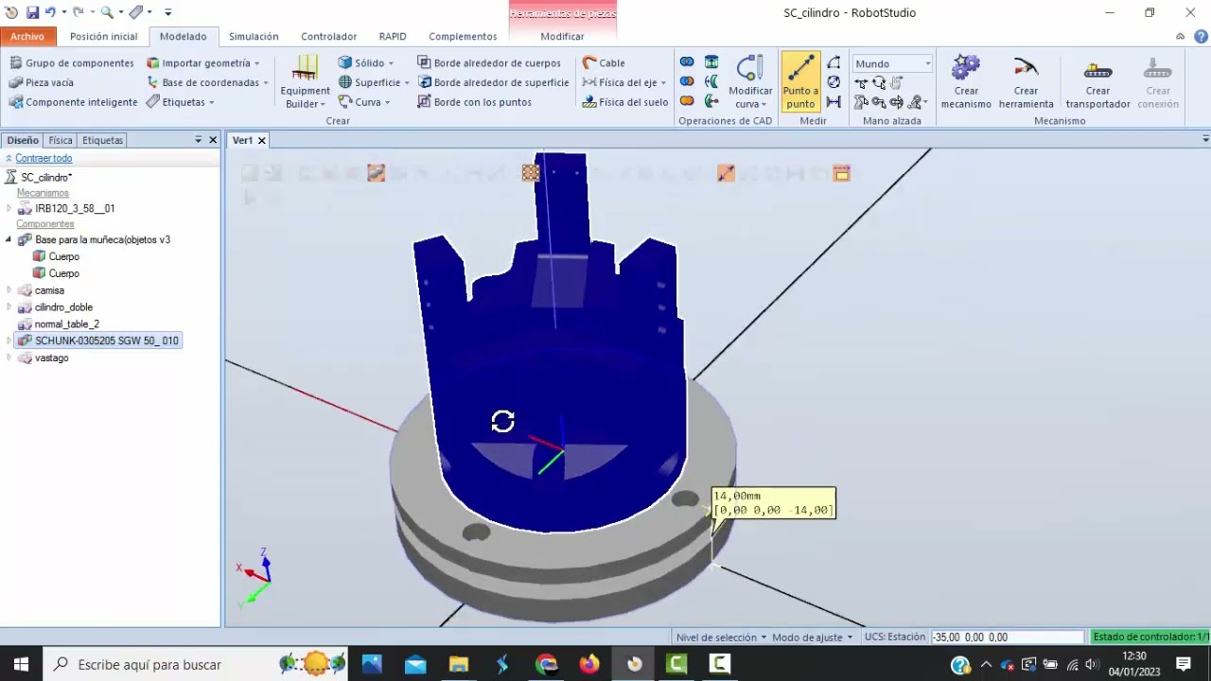The width and height of the screenshot is (1211, 681).
Task: Open Nivel de selección dropdown
Action: pyautogui.click(x=720, y=637)
